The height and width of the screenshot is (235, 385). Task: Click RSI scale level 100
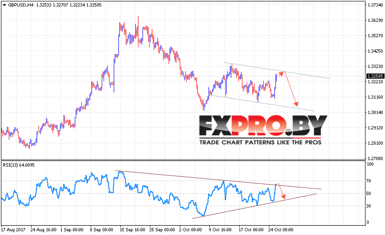pos(370,164)
